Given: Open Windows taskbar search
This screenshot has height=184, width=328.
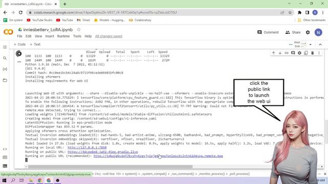Looking at the screenshot, I should tap(13, 180).
